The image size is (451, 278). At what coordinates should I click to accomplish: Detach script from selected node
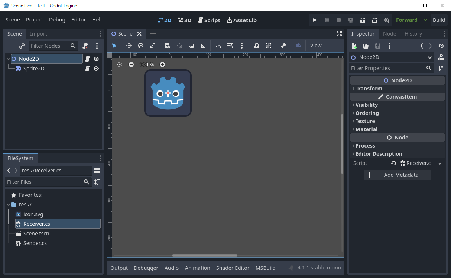85,46
